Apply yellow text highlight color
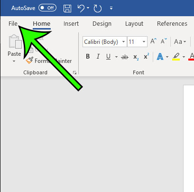This screenshot has width=194, height=192. [x=176, y=57]
